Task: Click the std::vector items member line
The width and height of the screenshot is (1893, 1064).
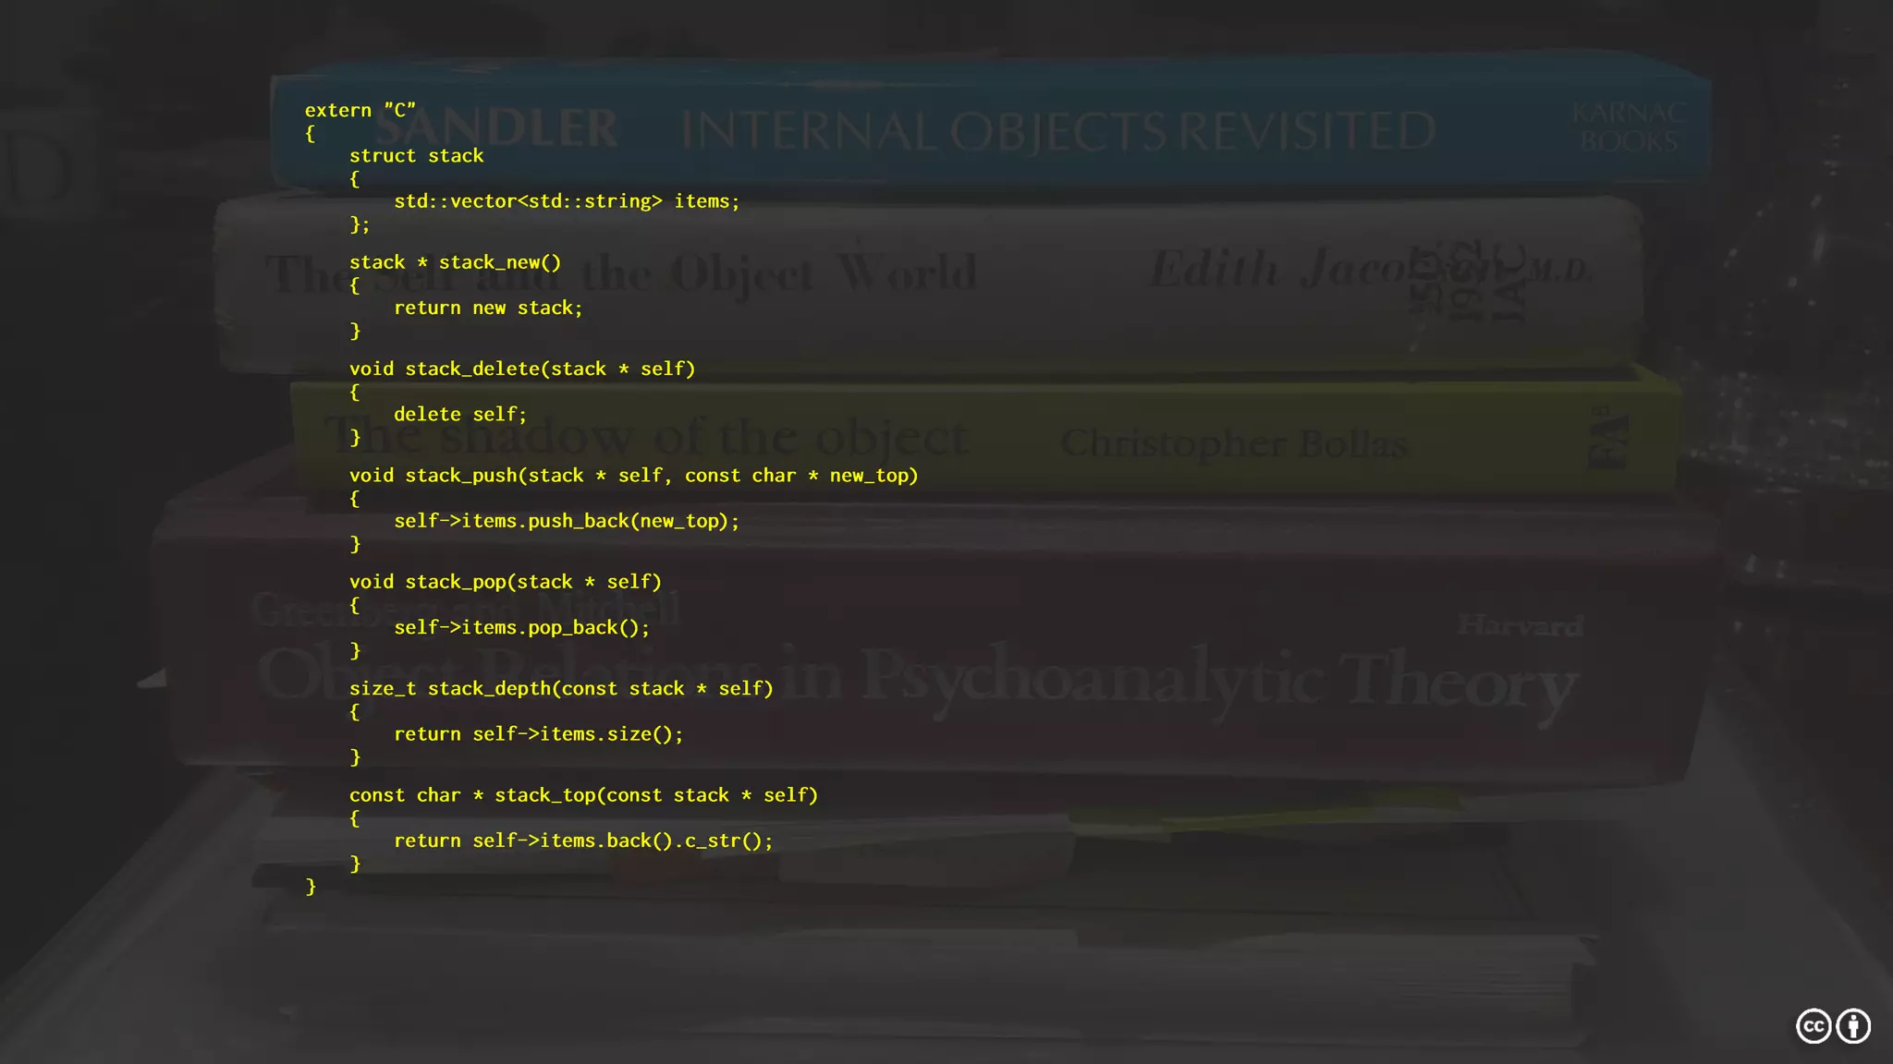Action: 567,201
